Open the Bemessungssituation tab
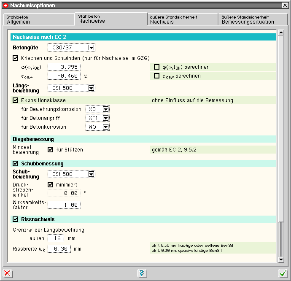The width and height of the screenshot is (291, 281). point(253,19)
